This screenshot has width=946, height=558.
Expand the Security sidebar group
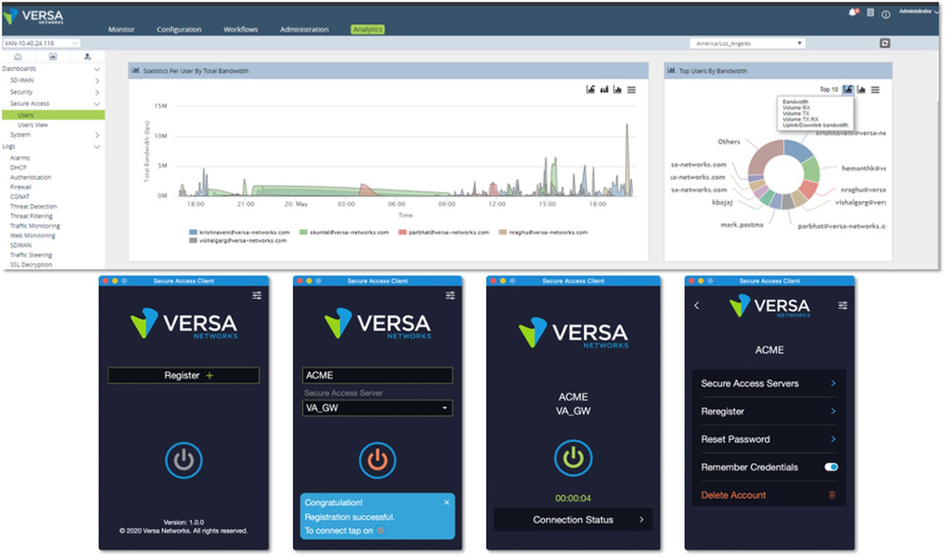[97, 92]
